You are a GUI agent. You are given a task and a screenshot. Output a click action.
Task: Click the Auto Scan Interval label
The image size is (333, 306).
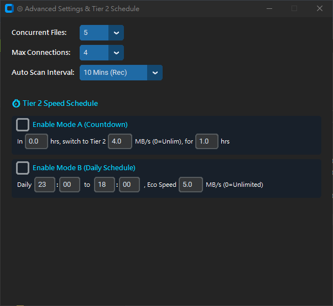coord(43,73)
